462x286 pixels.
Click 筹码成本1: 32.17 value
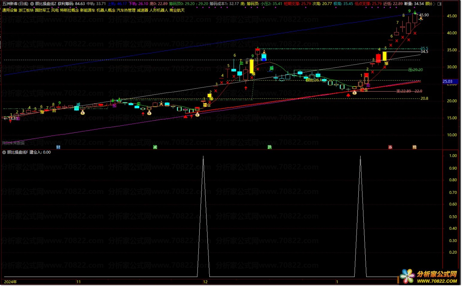(x=224, y=4)
